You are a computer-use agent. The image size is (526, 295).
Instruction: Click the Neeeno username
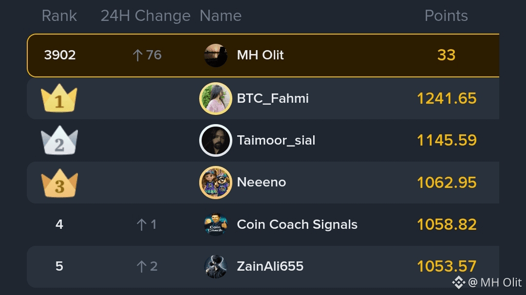pyautogui.click(x=262, y=183)
